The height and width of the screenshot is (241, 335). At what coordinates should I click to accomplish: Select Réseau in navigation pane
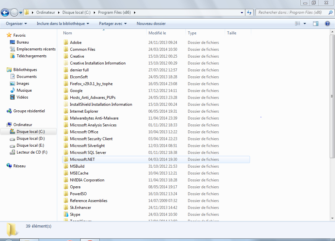pos(16,166)
